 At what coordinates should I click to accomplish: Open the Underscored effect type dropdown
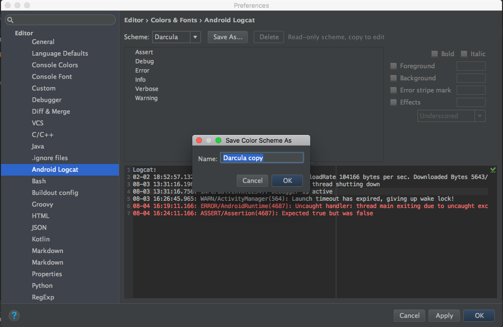pyautogui.click(x=451, y=116)
